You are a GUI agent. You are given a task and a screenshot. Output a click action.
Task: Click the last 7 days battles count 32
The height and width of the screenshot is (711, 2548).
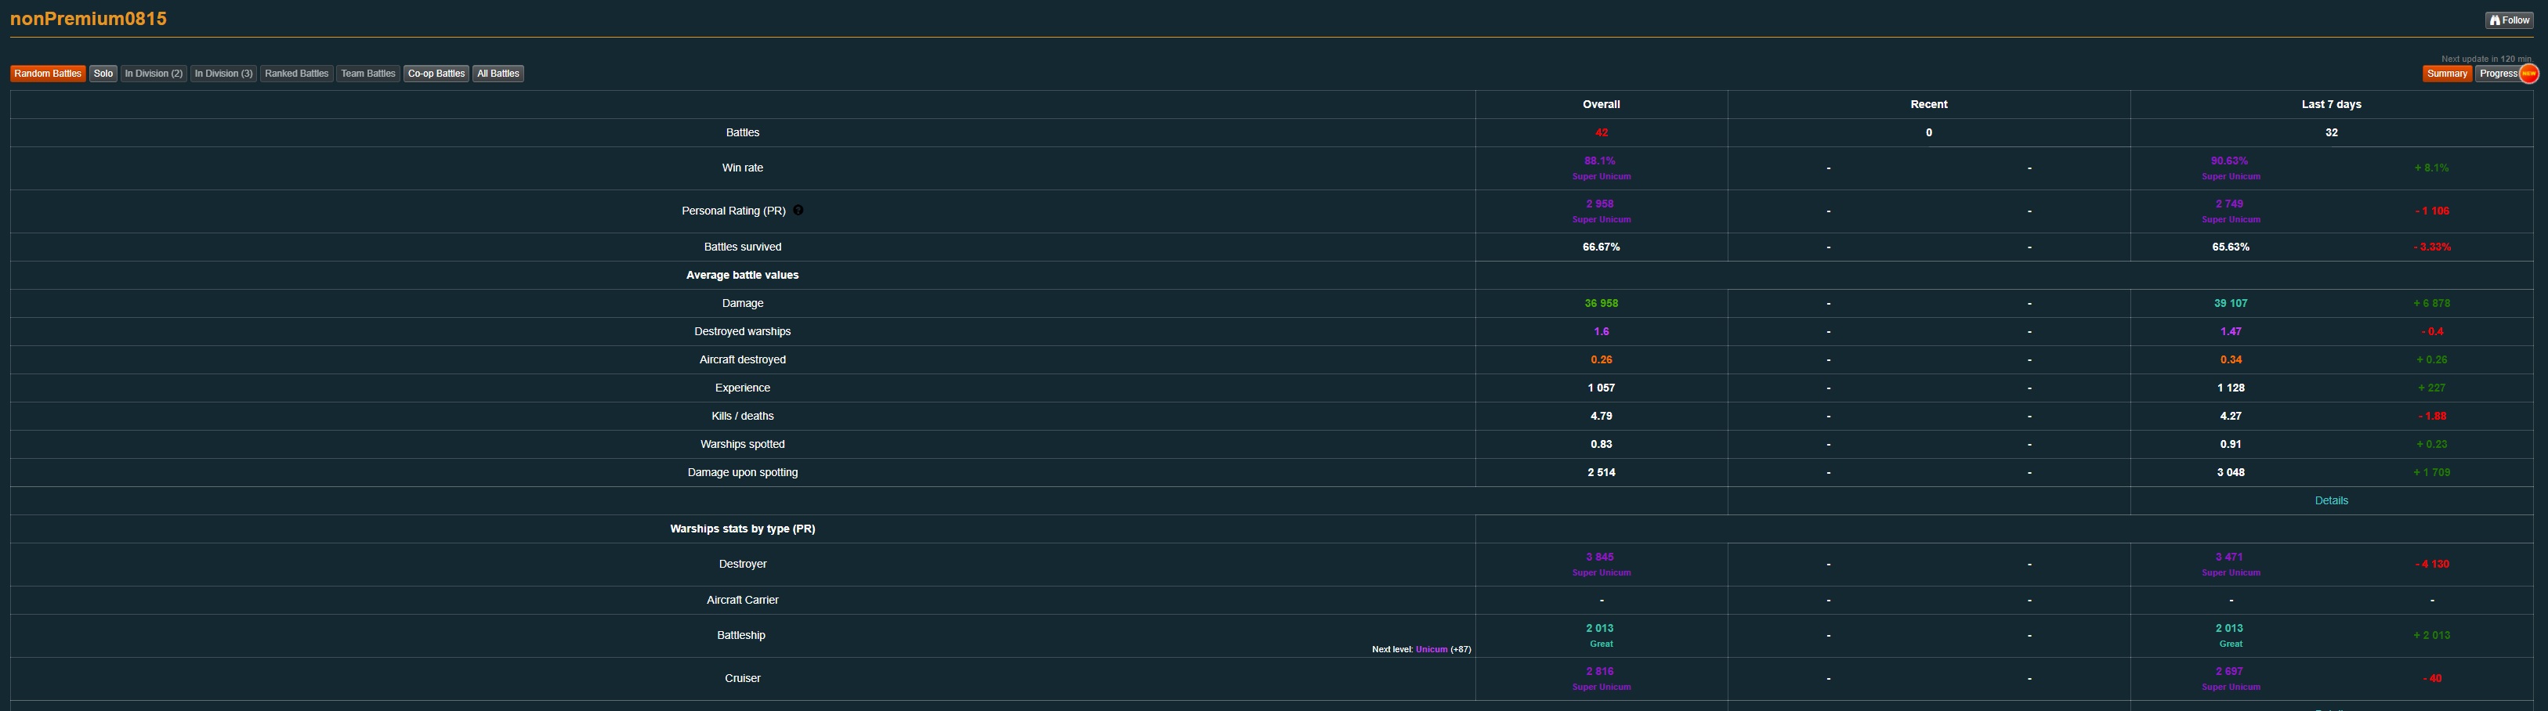2332,132
